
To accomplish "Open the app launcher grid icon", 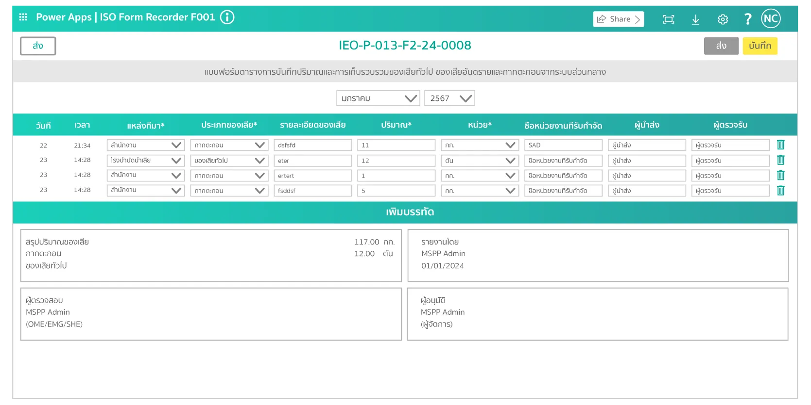I will click(x=23, y=17).
